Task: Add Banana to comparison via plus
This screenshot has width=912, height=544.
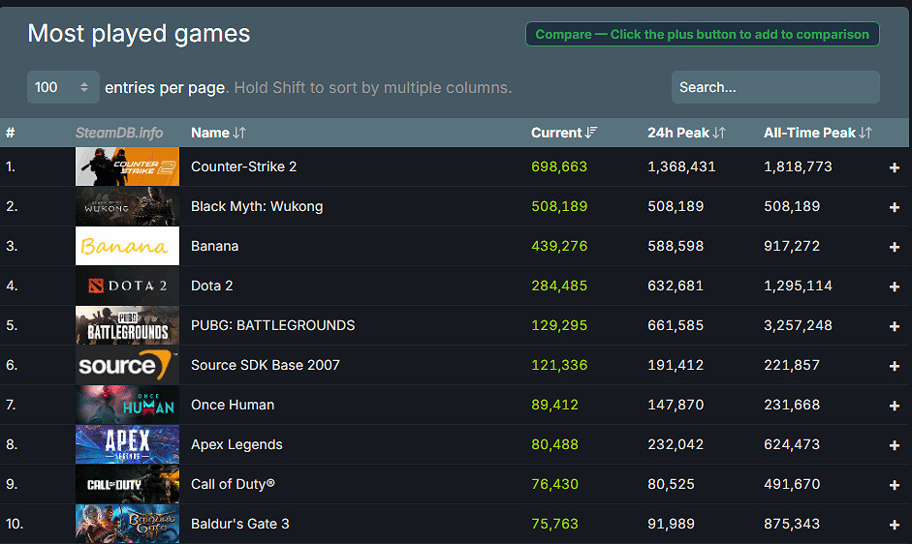Action: [894, 247]
